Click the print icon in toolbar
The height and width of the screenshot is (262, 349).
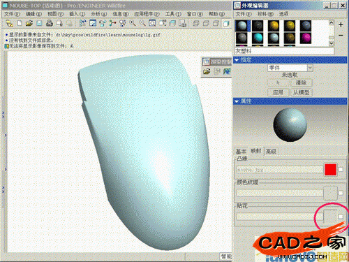pos(49,23)
